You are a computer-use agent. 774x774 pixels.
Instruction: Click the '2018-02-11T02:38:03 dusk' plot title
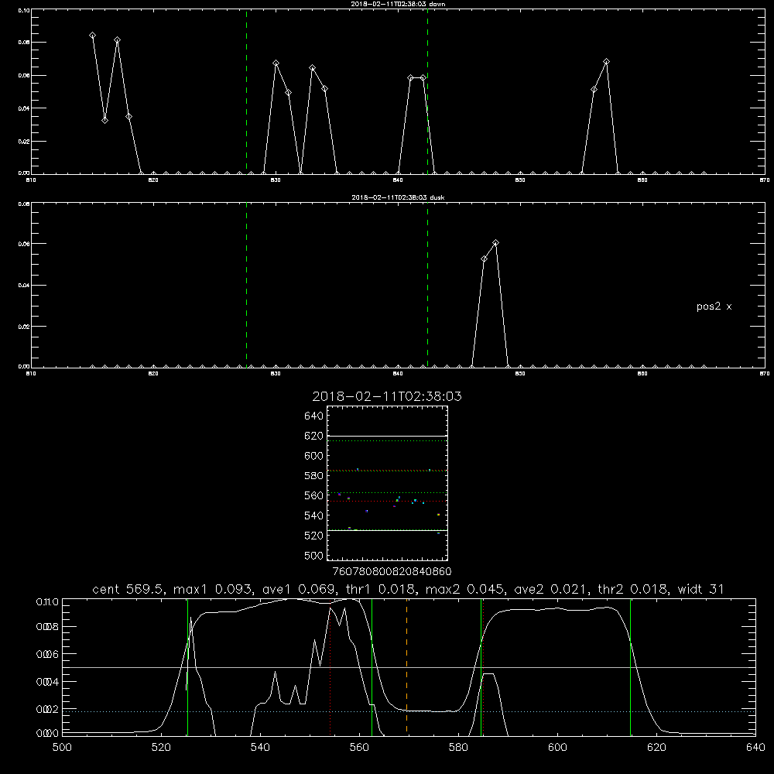pyautogui.click(x=398, y=197)
